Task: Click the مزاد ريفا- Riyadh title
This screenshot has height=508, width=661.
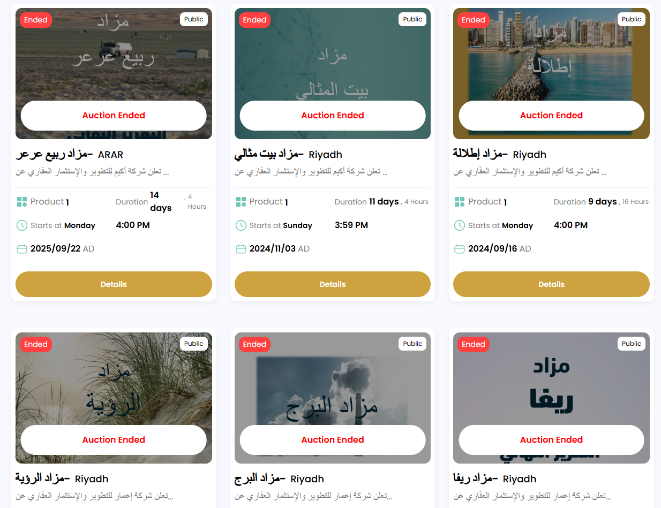Action: pyautogui.click(x=495, y=479)
